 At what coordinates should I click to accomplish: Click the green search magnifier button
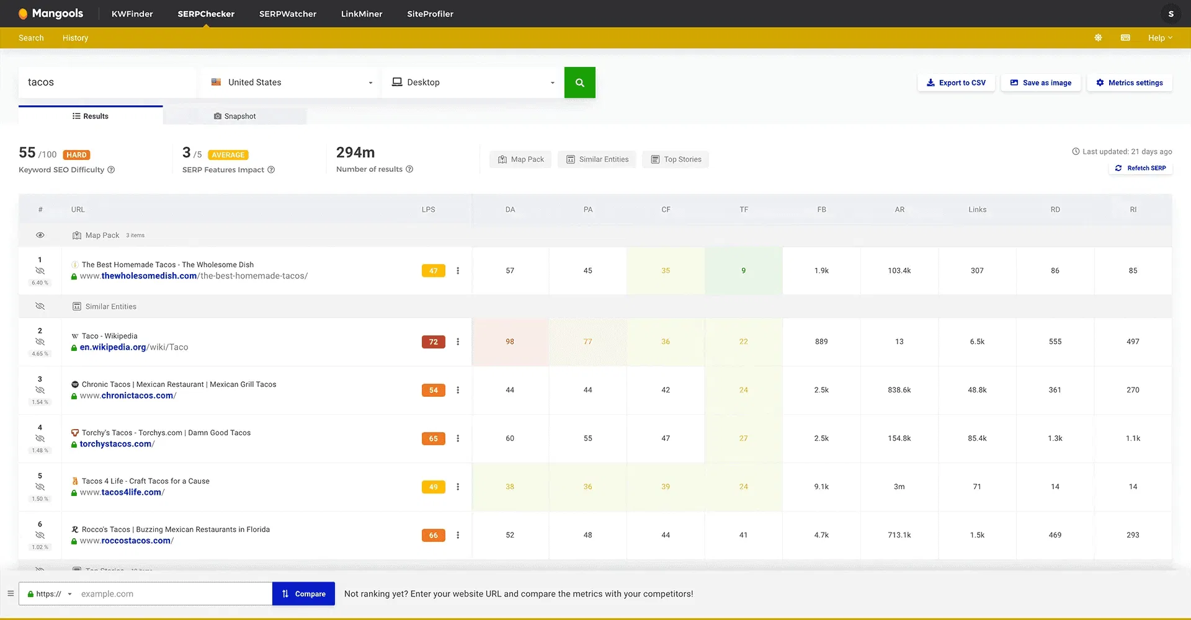click(579, 82)
